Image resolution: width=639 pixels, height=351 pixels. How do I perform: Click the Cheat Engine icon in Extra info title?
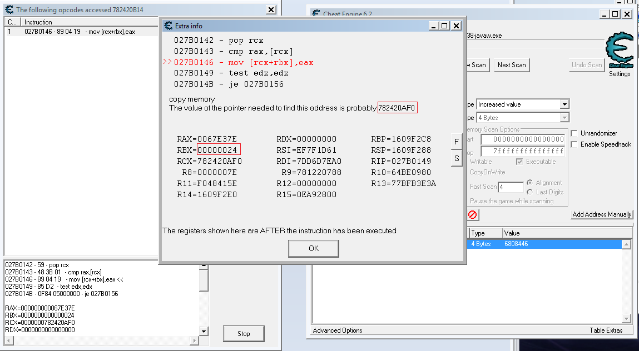coord(168,26)
